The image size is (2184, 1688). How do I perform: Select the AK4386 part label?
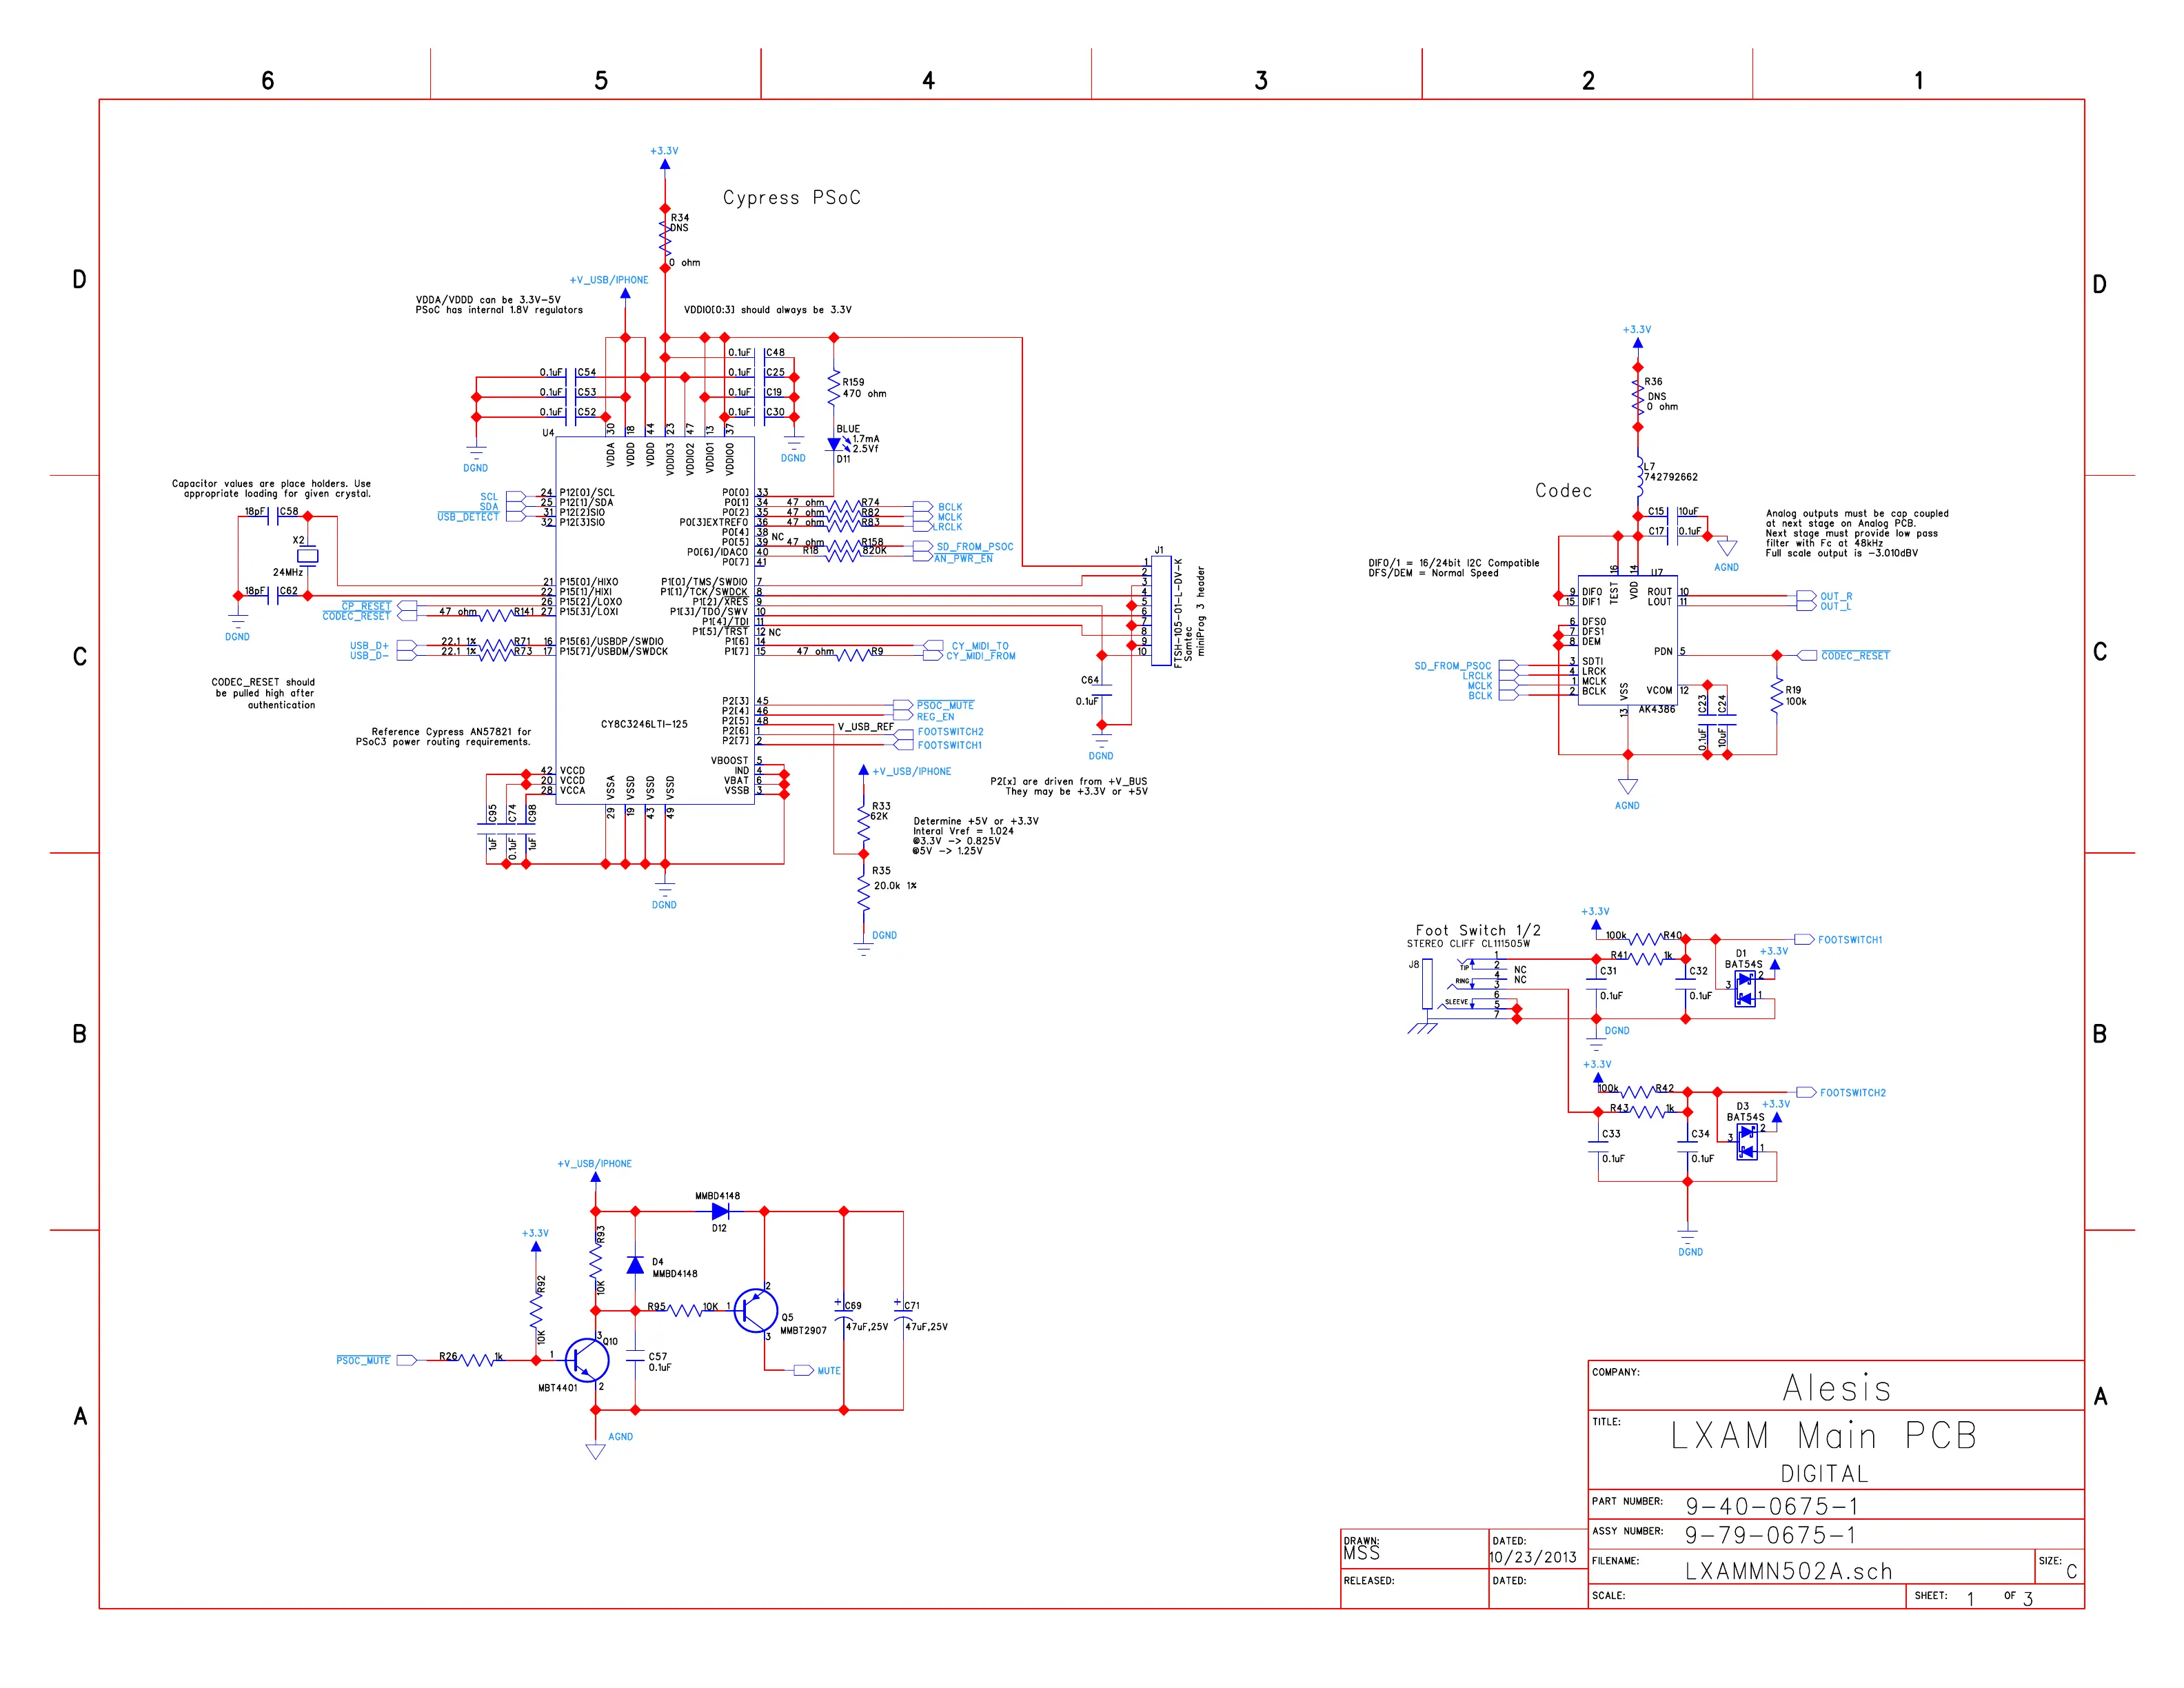pos(1656,709)
